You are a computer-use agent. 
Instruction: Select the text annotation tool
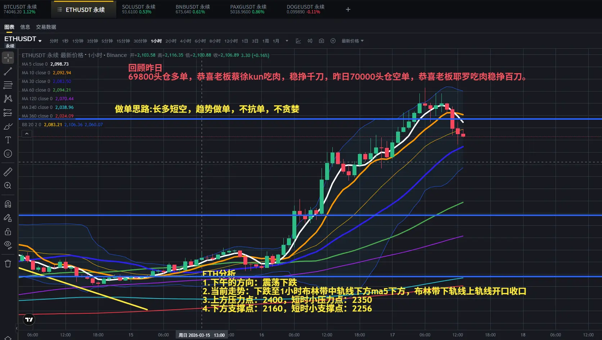pos(8,140)
